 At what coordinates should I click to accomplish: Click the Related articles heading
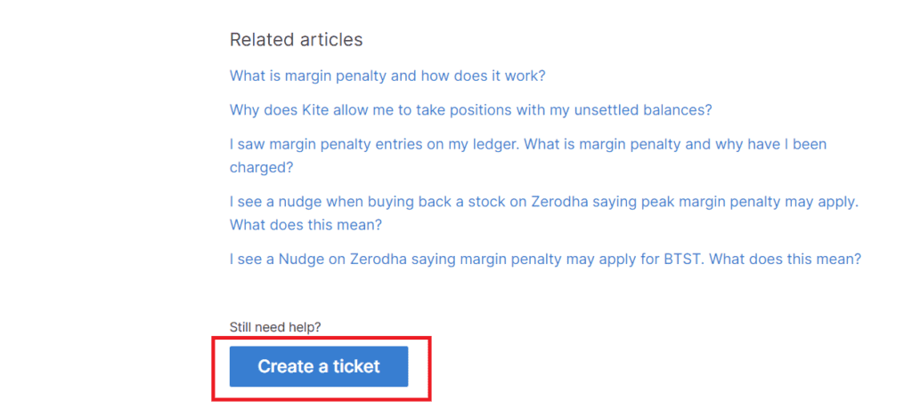(296, 40)
